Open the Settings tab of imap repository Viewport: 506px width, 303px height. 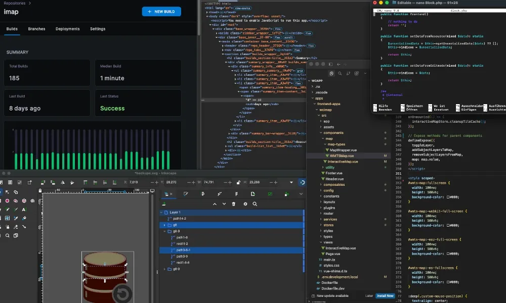point(98,29)
